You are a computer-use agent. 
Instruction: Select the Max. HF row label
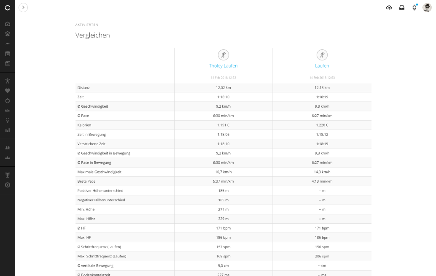(84, 238)
